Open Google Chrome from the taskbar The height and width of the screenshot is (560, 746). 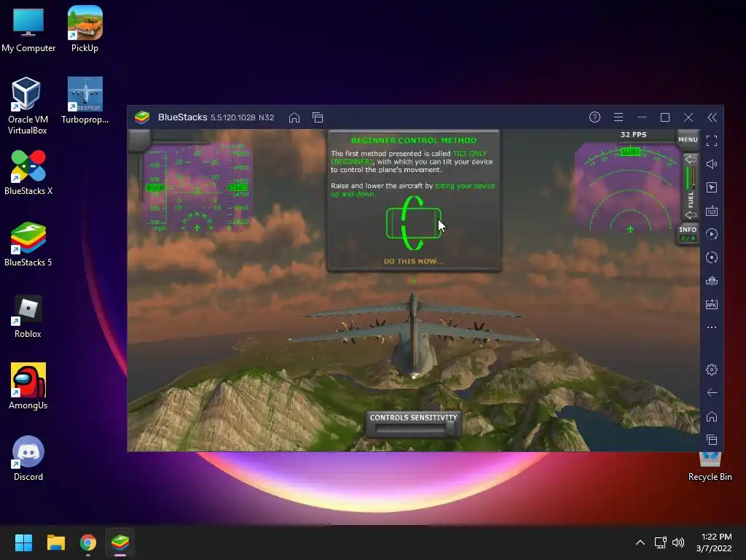(88, 542)
